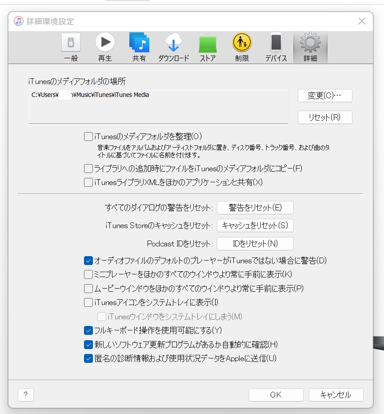384x414 pixels.
Task: Open the 再生 (Playback) preferences tab
Action: pos(105,48)
